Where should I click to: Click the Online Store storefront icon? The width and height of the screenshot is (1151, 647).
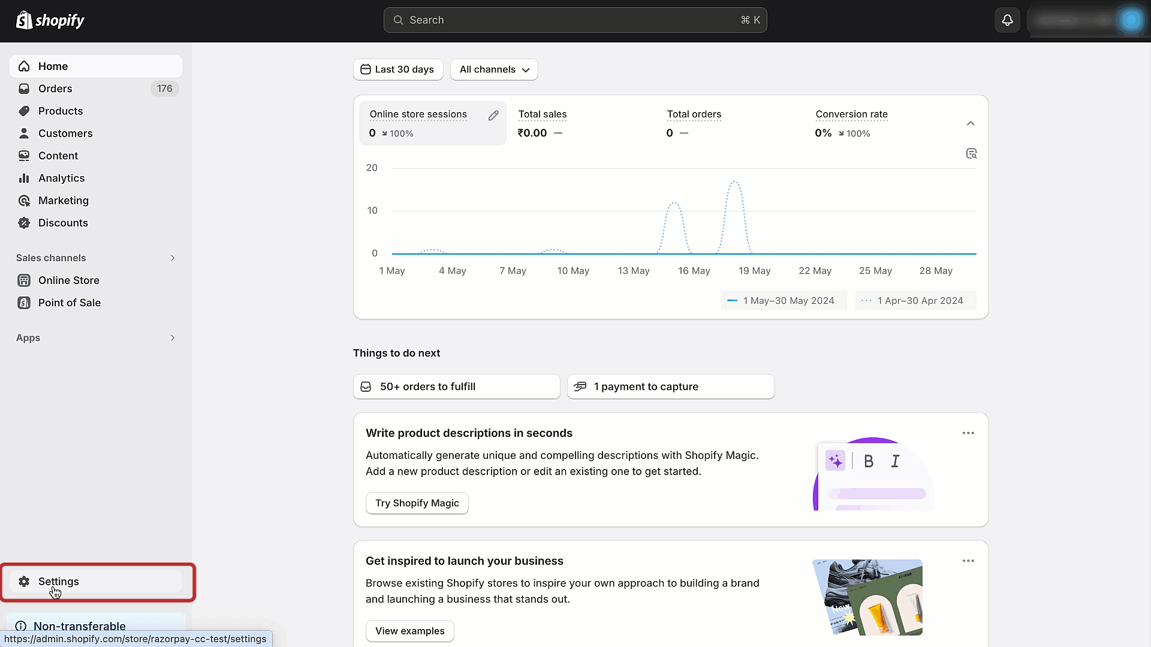(24, 280)
